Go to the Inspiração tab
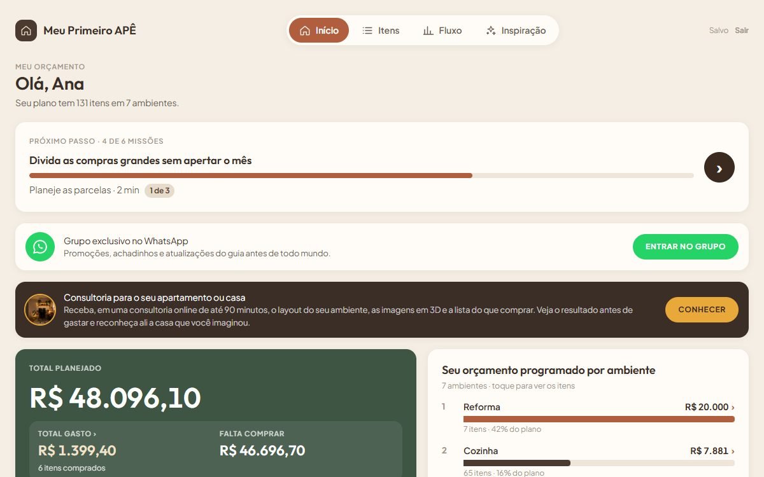 (x=516, y=31)
